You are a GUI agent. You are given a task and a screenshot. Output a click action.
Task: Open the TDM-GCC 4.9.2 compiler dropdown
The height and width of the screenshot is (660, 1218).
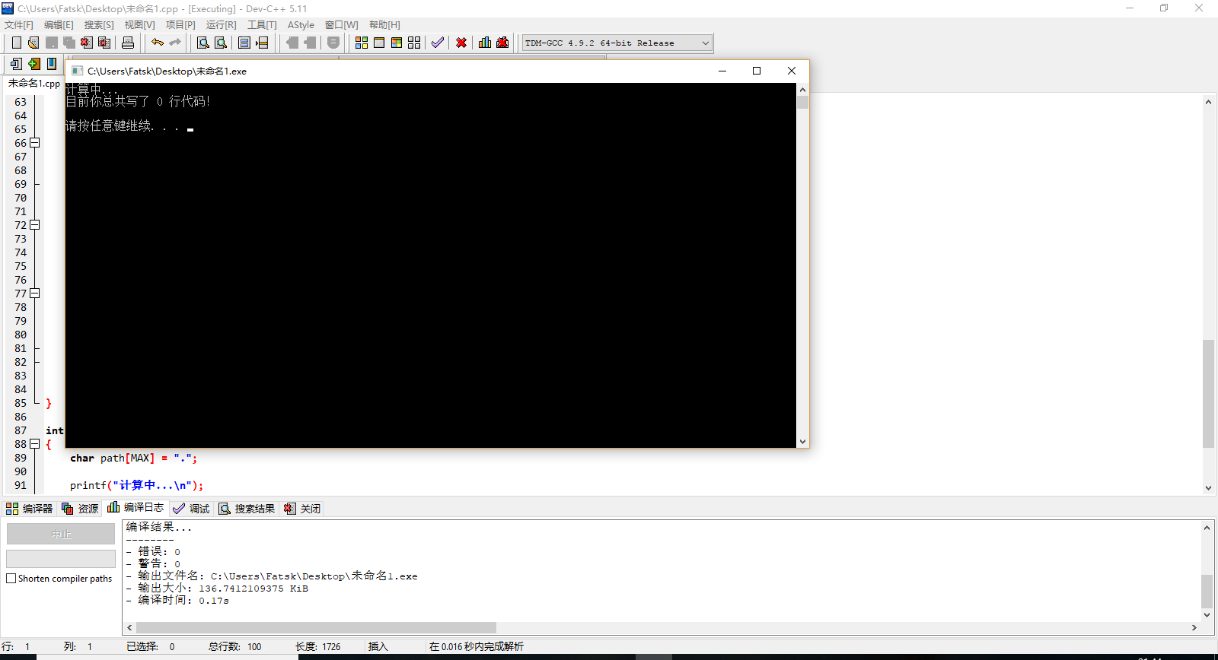pos(617,43)
